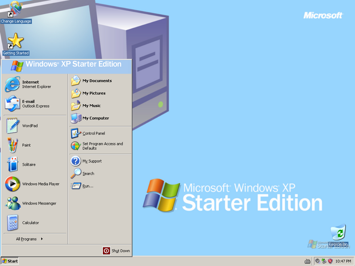Click the keyboard icon beside system tray
This screenshot has width=355, height=266.
click(308, 262)
